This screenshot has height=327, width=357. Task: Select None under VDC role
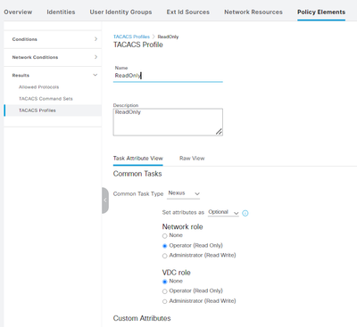point(164,282)
